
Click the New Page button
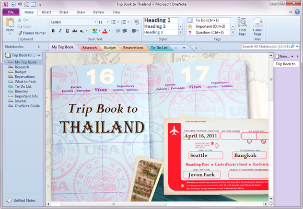[283, 56]
